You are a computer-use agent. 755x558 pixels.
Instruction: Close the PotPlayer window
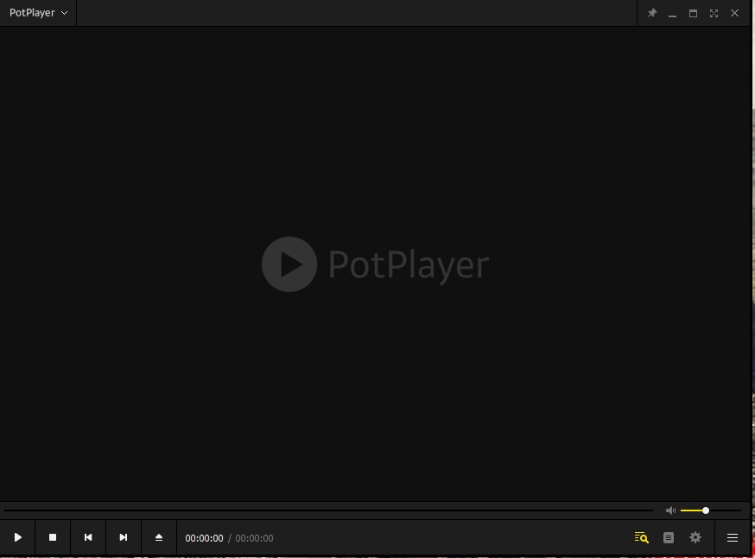[x=735, y=14]
